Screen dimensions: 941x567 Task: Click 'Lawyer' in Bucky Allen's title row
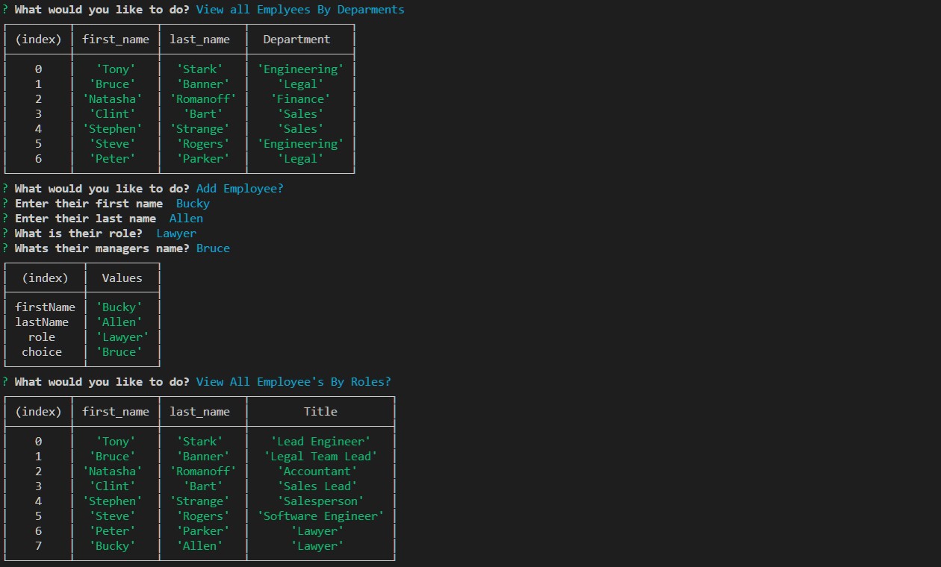point(317,546)
